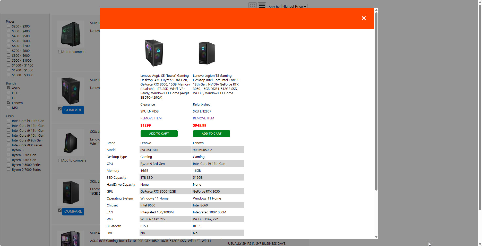The width and height of the screenshot is (482, 246).
Task: Toggle the MSI brand filter
Action: point(9,107)
